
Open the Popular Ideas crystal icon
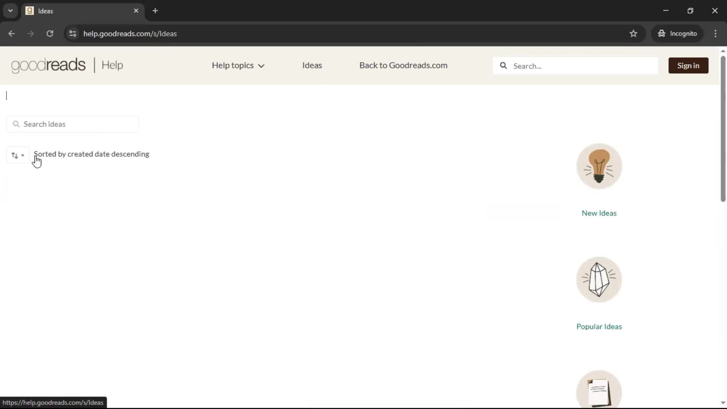(x=599, y=279)
